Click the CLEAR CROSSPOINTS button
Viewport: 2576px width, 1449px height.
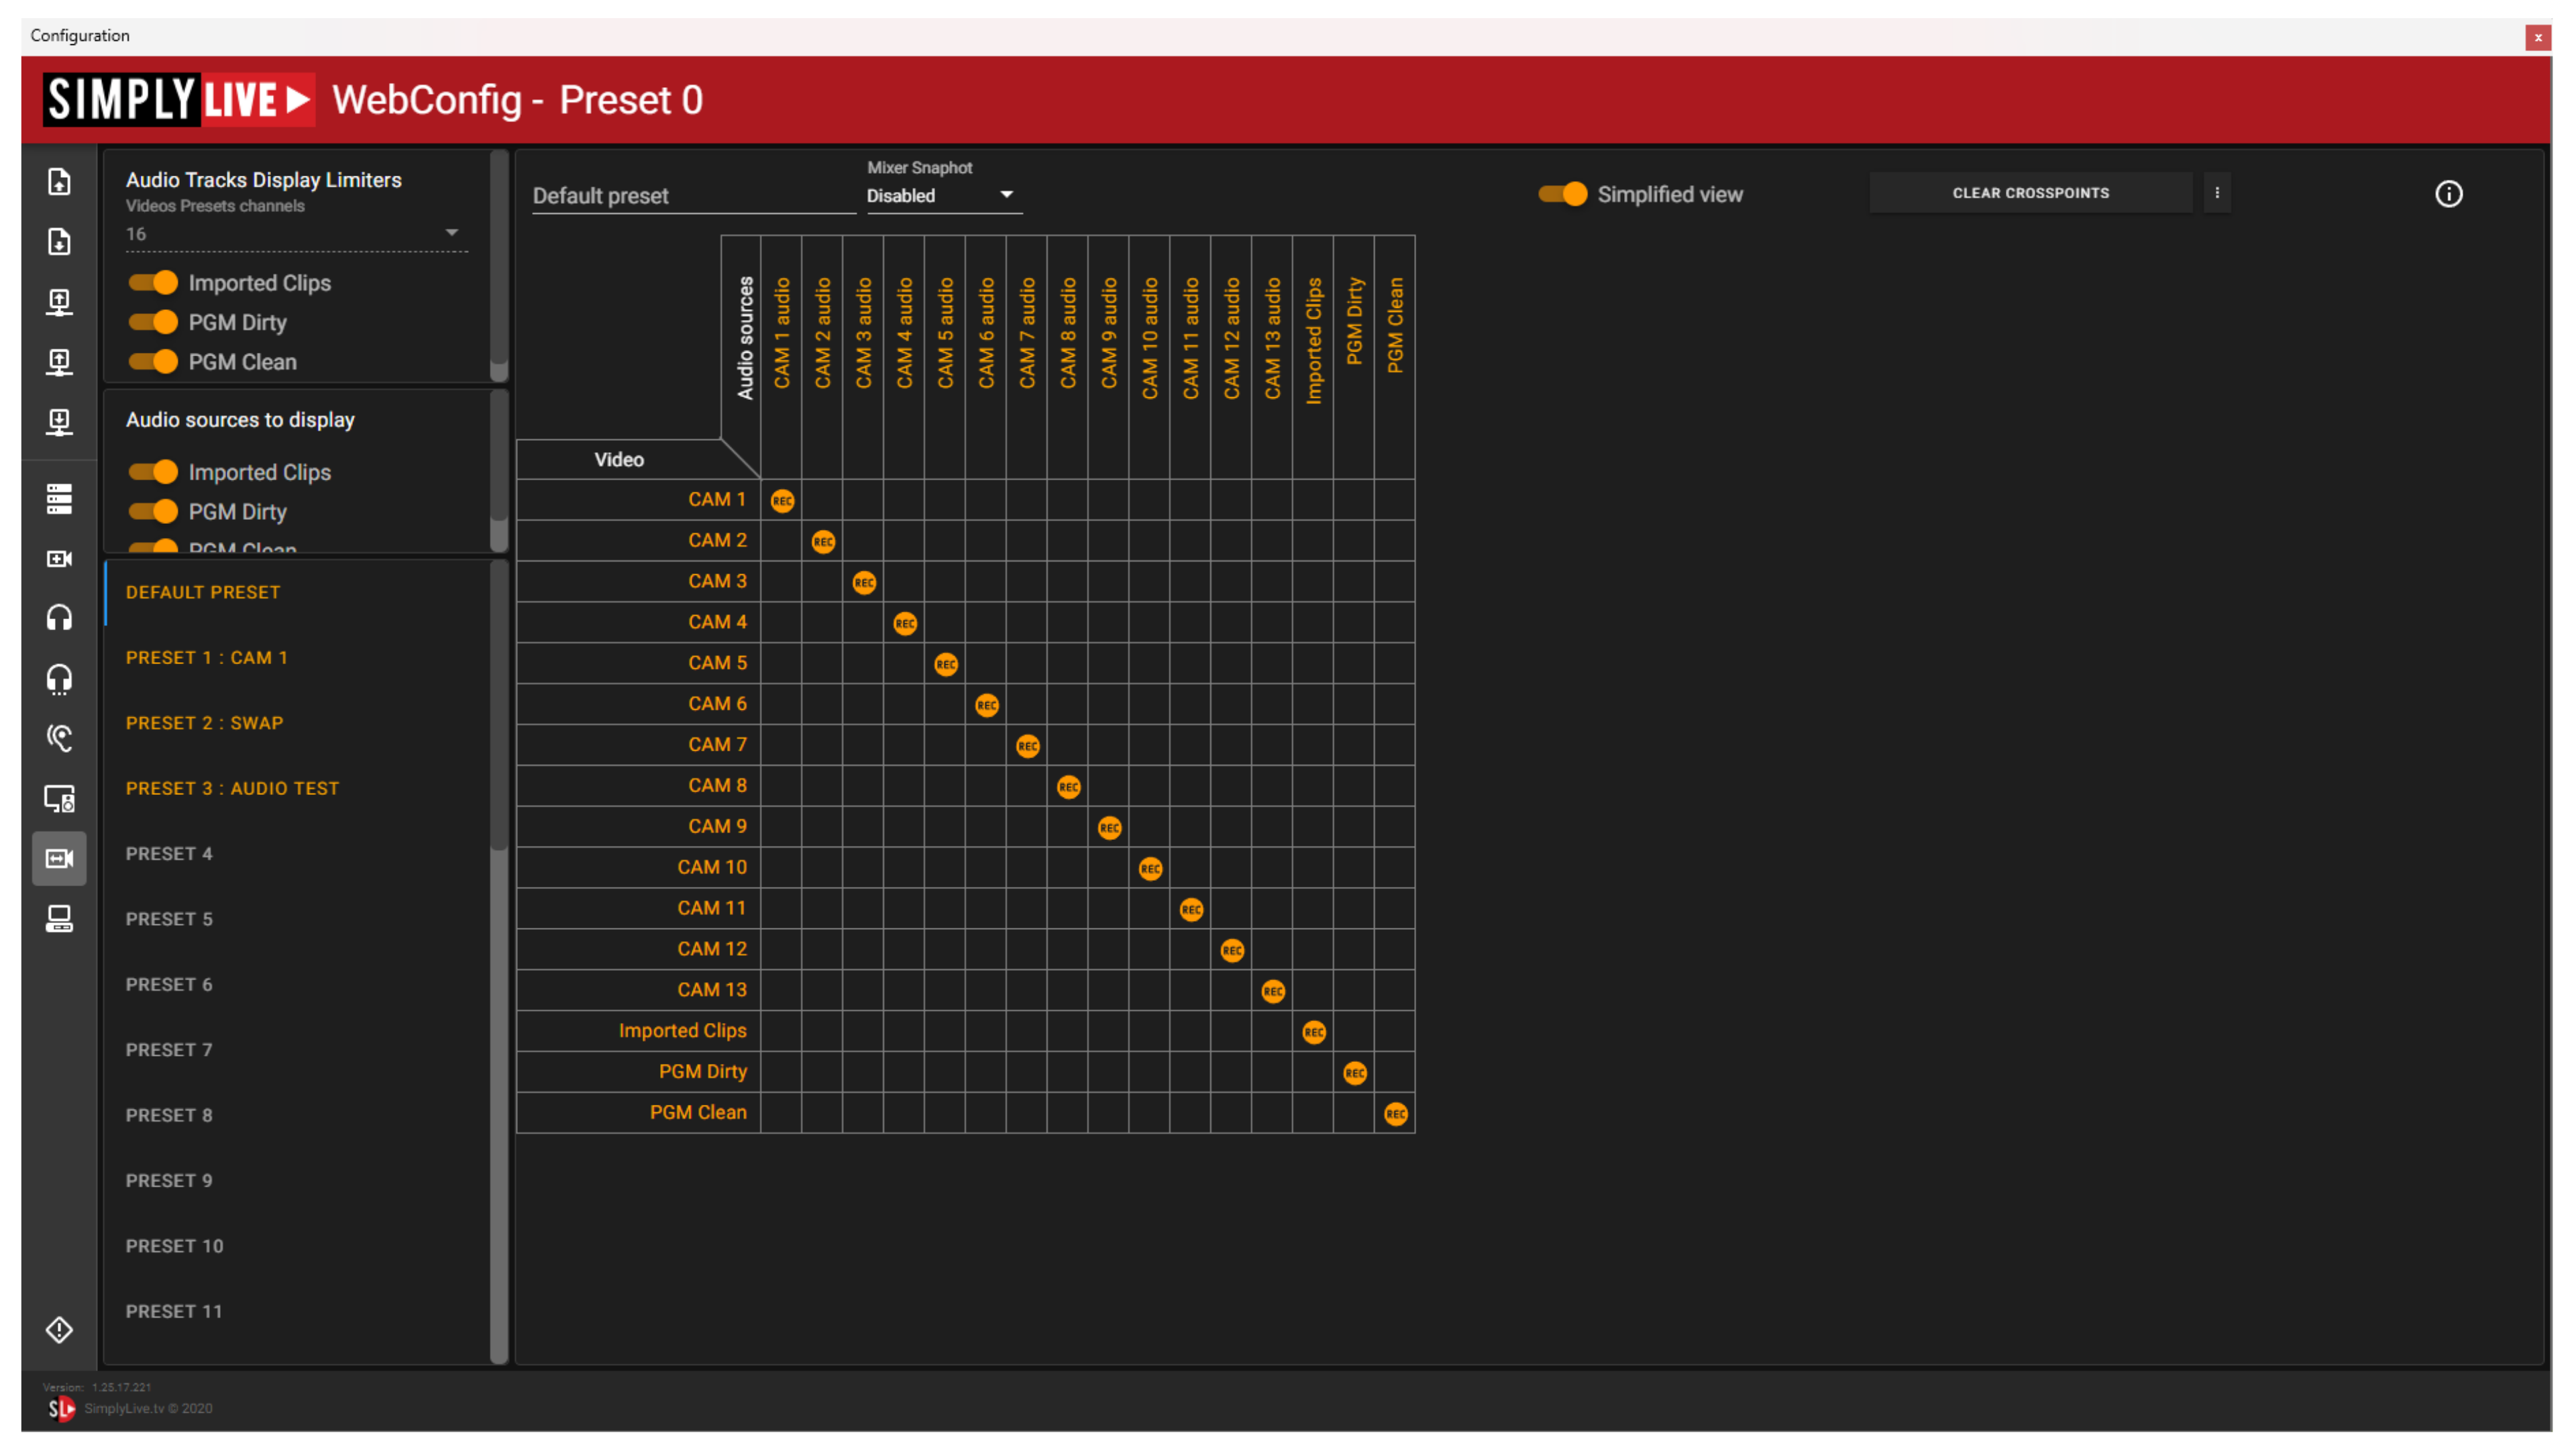[2030, 193]
